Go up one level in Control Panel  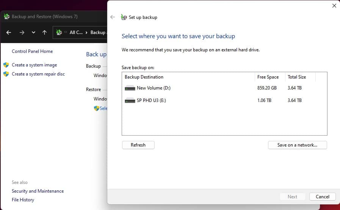point(44,32)
